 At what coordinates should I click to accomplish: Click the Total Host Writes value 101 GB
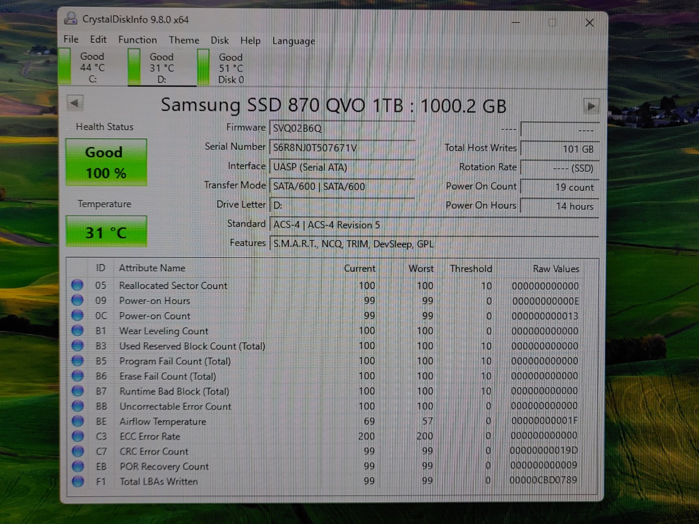(560, 149)
